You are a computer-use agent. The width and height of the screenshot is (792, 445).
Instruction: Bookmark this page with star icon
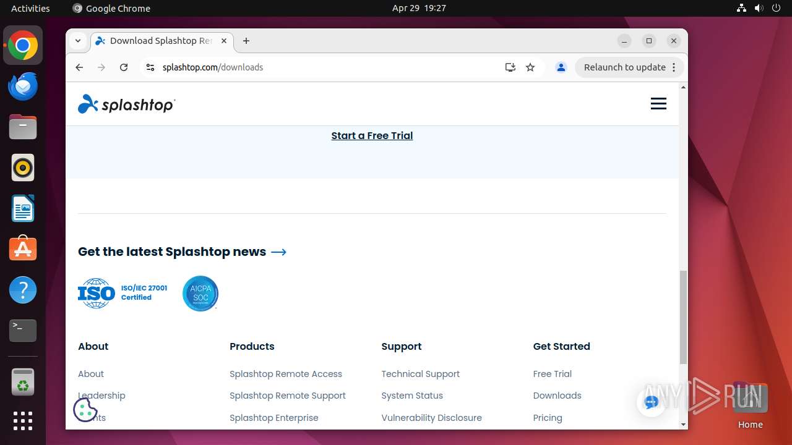(530, 67)
